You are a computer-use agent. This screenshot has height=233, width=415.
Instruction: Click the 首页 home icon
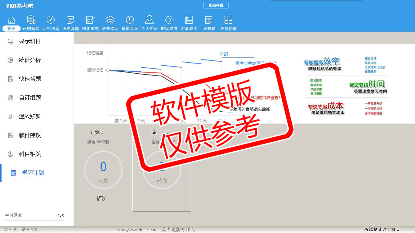pos(12,20)
